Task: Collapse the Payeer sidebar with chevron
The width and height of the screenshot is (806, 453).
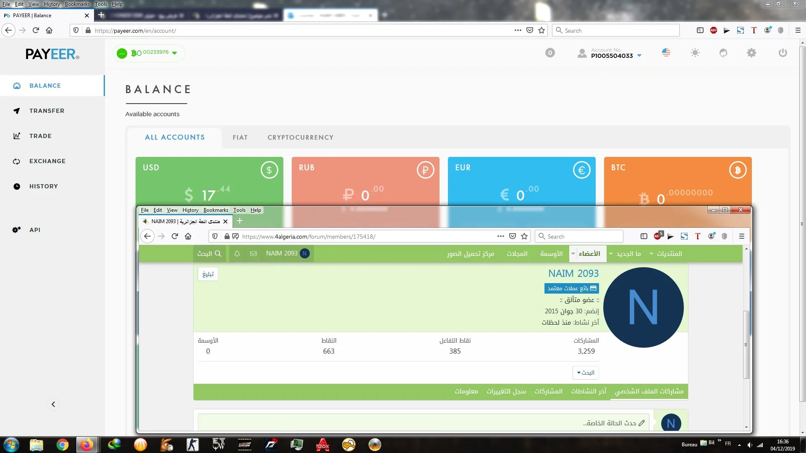Action: (x=53, y=404)
